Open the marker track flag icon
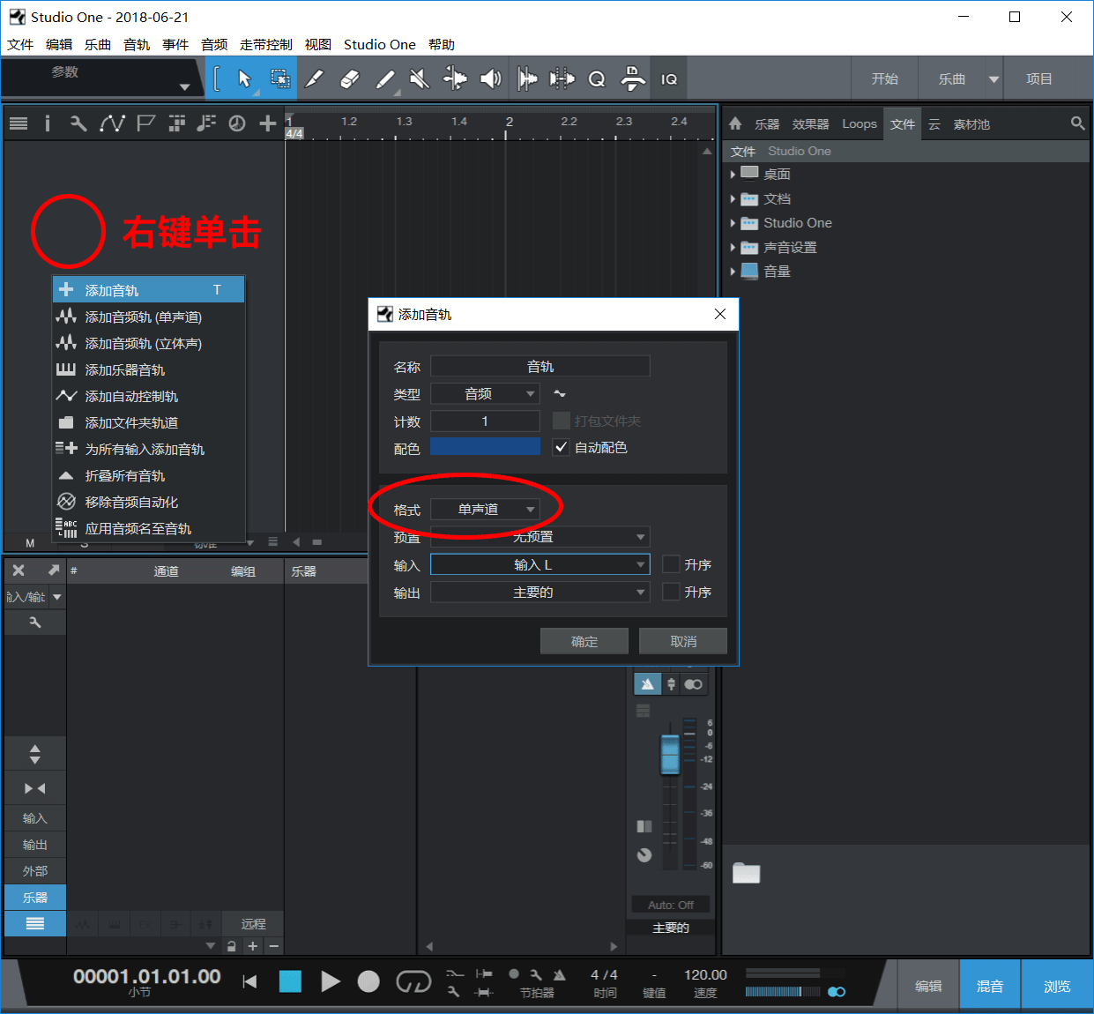Image resolution: width=1094 pixels, height=1014 pixels. click(146, 123)
